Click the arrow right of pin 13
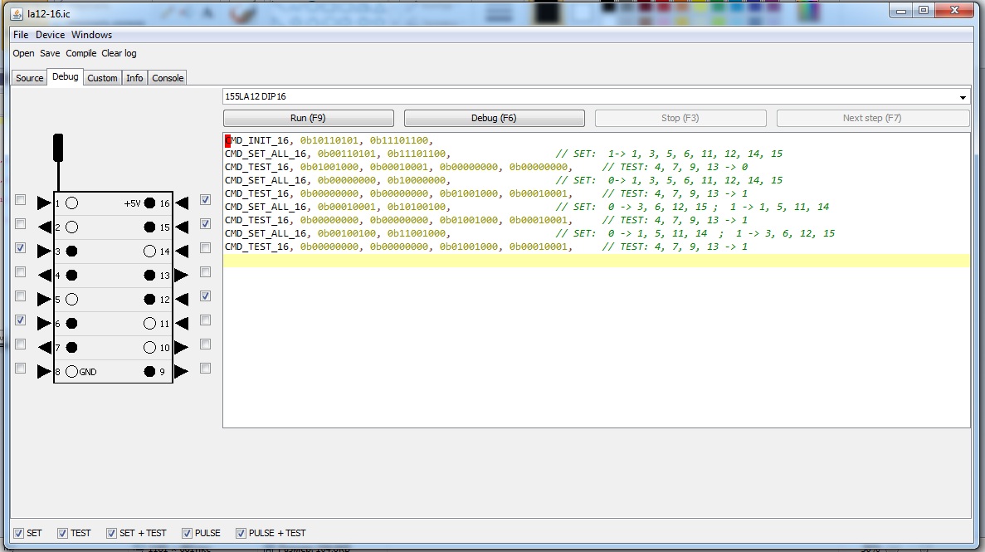The width and height of the screenshot is (985, 552). [182, 275]
